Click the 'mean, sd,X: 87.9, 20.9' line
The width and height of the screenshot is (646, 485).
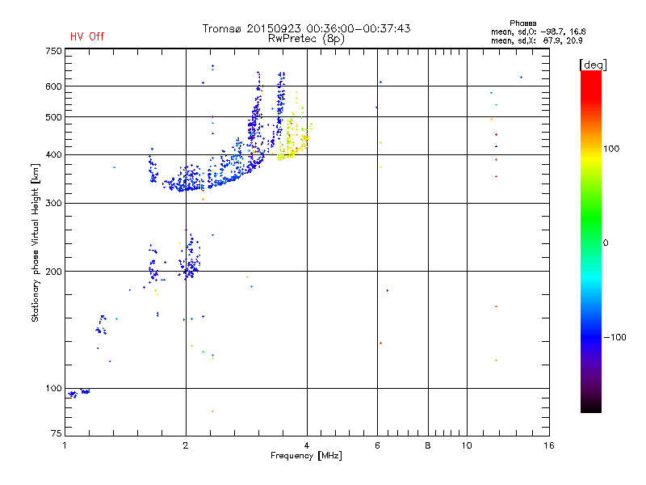pos(536,40)
